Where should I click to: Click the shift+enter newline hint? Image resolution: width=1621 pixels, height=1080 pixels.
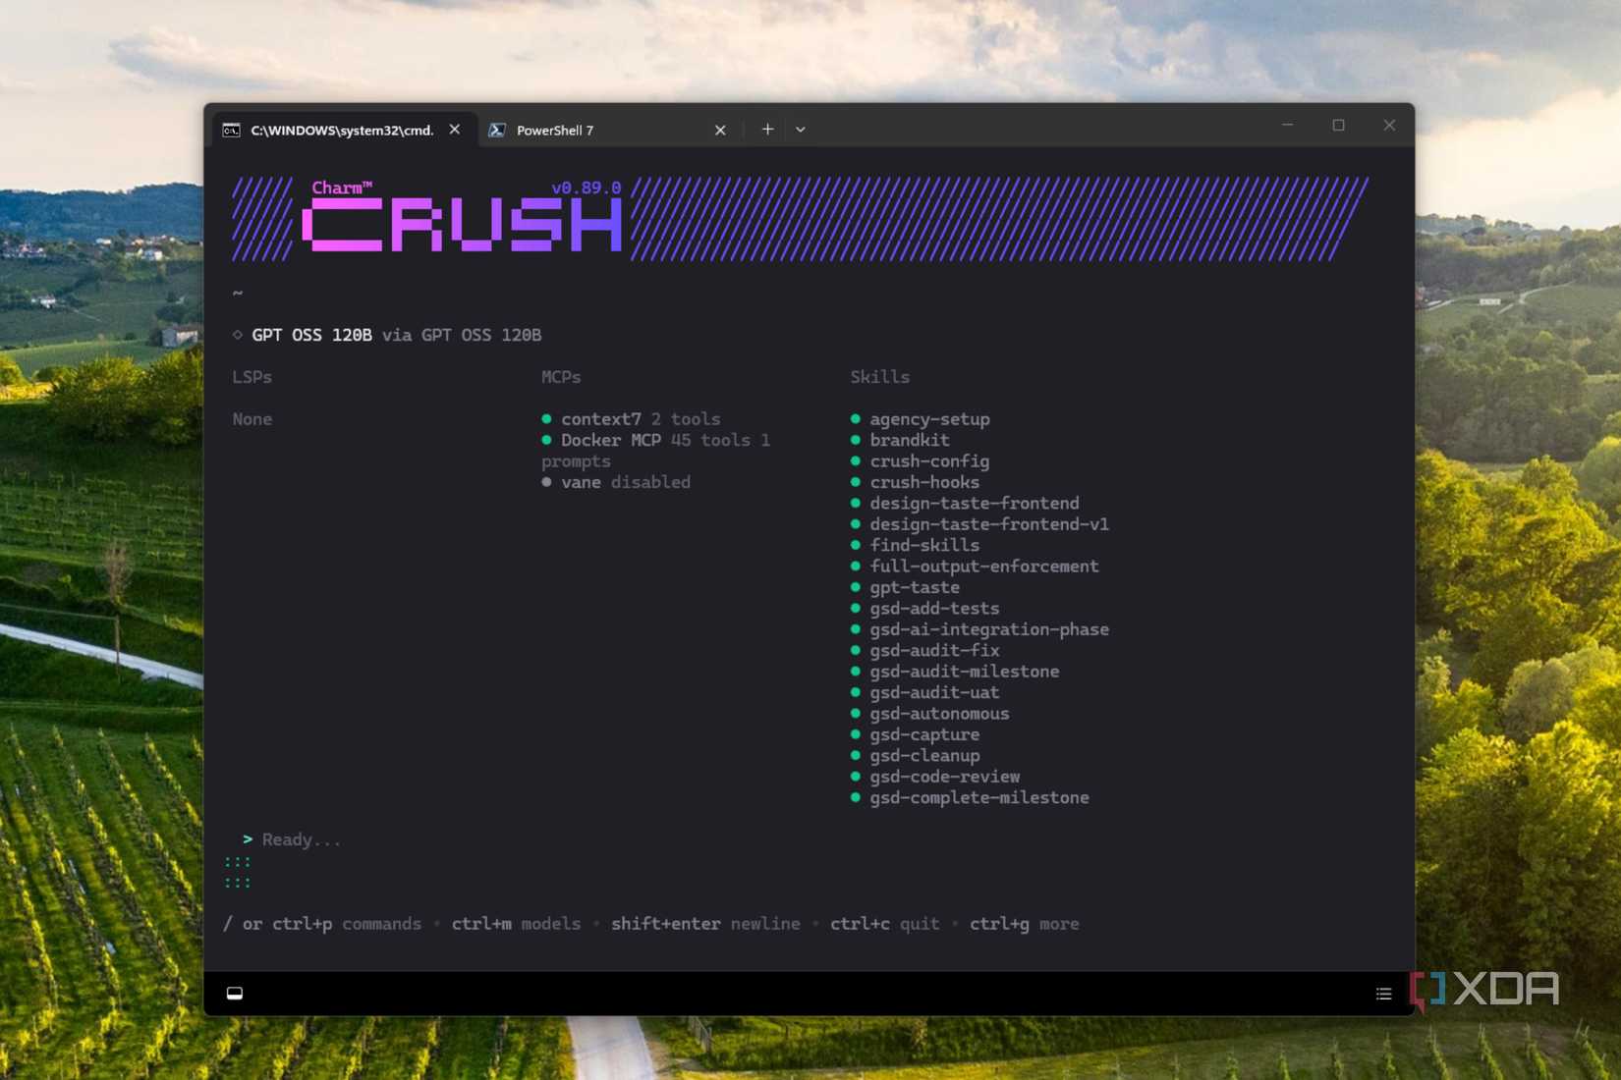coord(705,924)
